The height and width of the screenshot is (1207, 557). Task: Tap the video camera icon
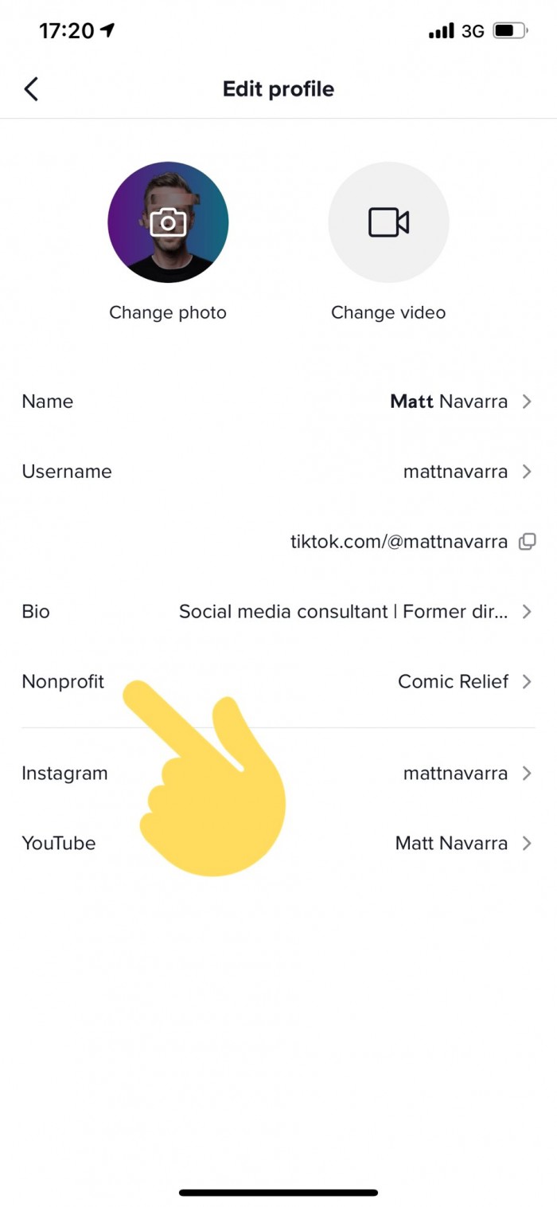pyautogui.click(x=388, y=222)
